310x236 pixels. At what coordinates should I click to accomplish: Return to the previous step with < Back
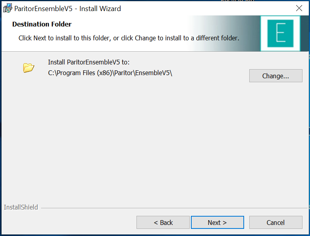pos(163,222)
